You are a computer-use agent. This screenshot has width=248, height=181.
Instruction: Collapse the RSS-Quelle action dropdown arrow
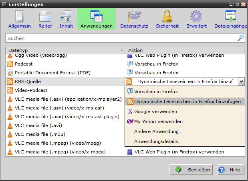click(x=241, y=82)
